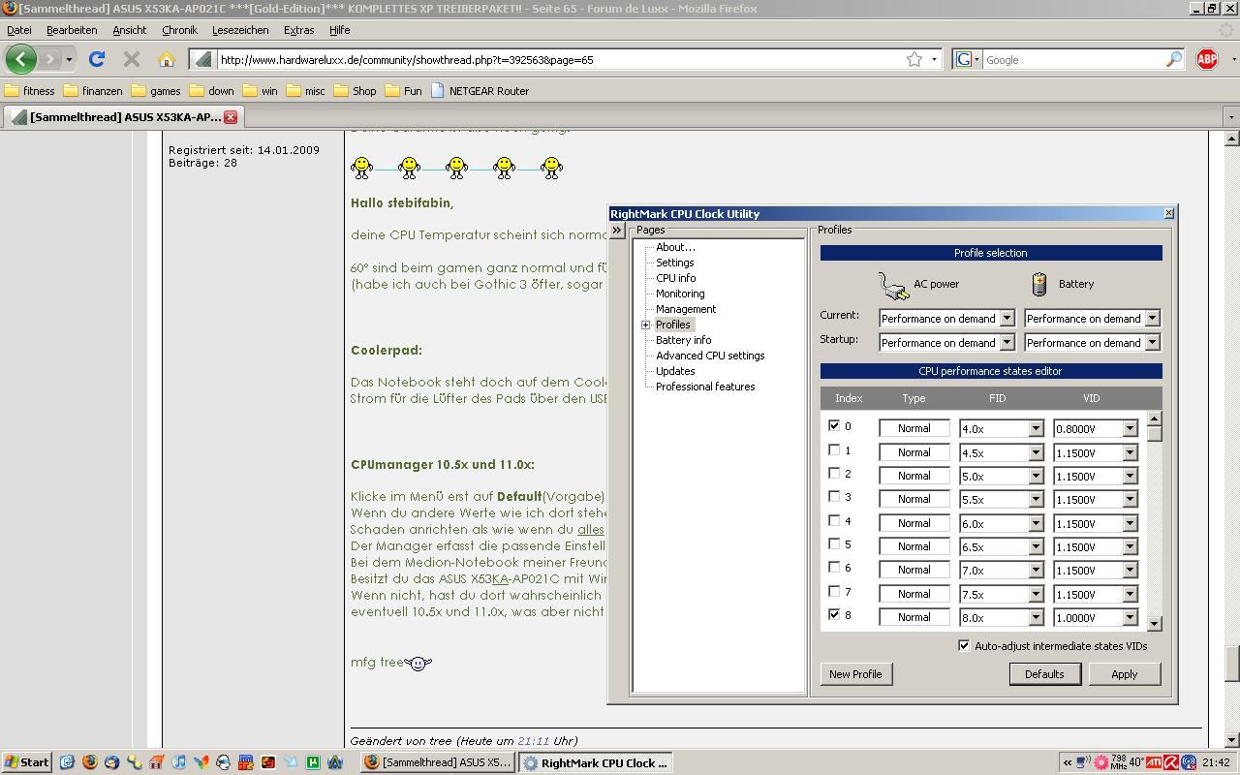This screenshot has width=1240, height=775.
Task: Click the AC power plug icon
Action: click(x=893, y=285)
